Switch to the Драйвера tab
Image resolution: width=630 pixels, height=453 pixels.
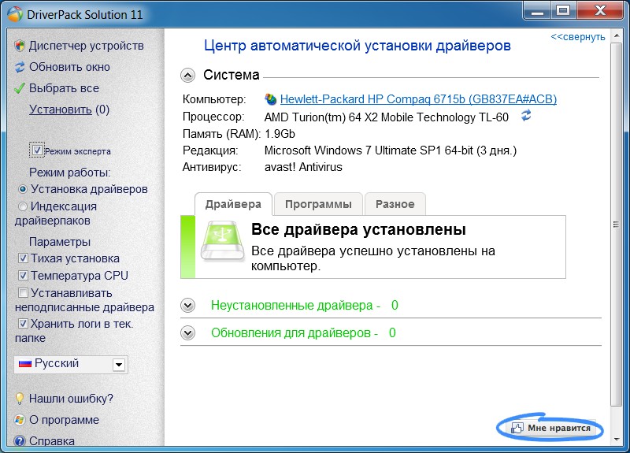pos(233,204)
